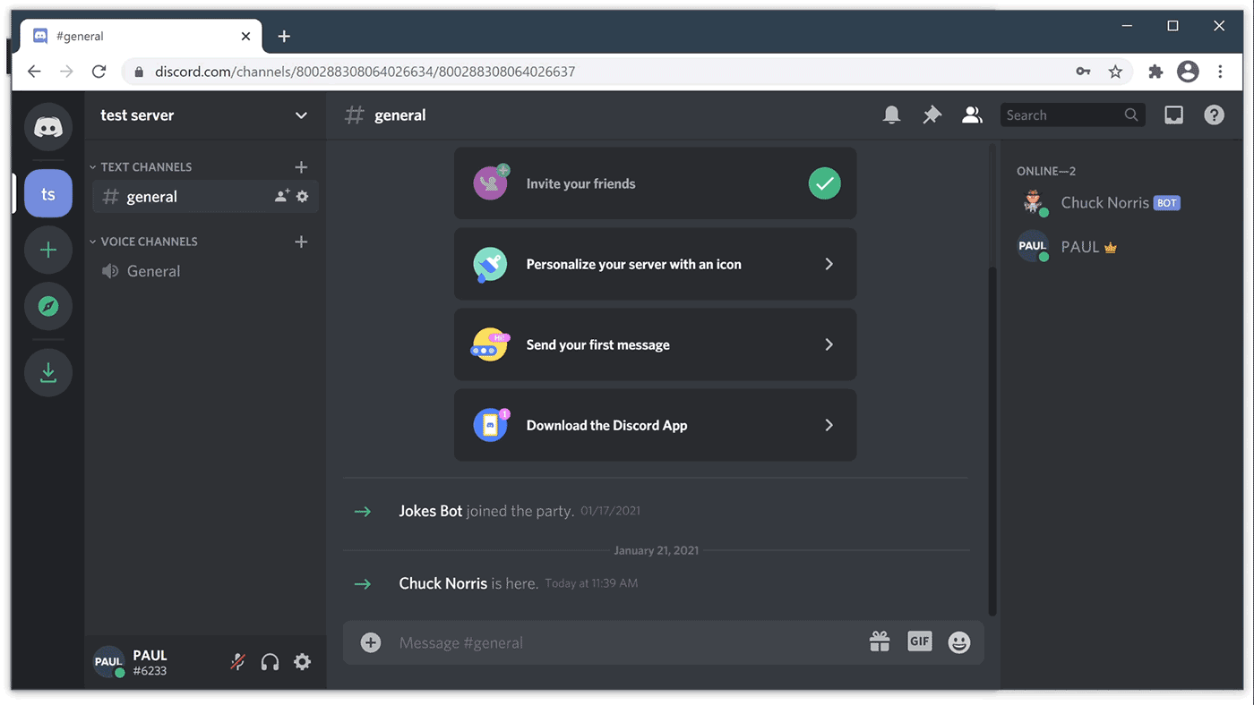Select the 'ts' test server icon
The image size is (1254, 705).
(x=48, y=193)
